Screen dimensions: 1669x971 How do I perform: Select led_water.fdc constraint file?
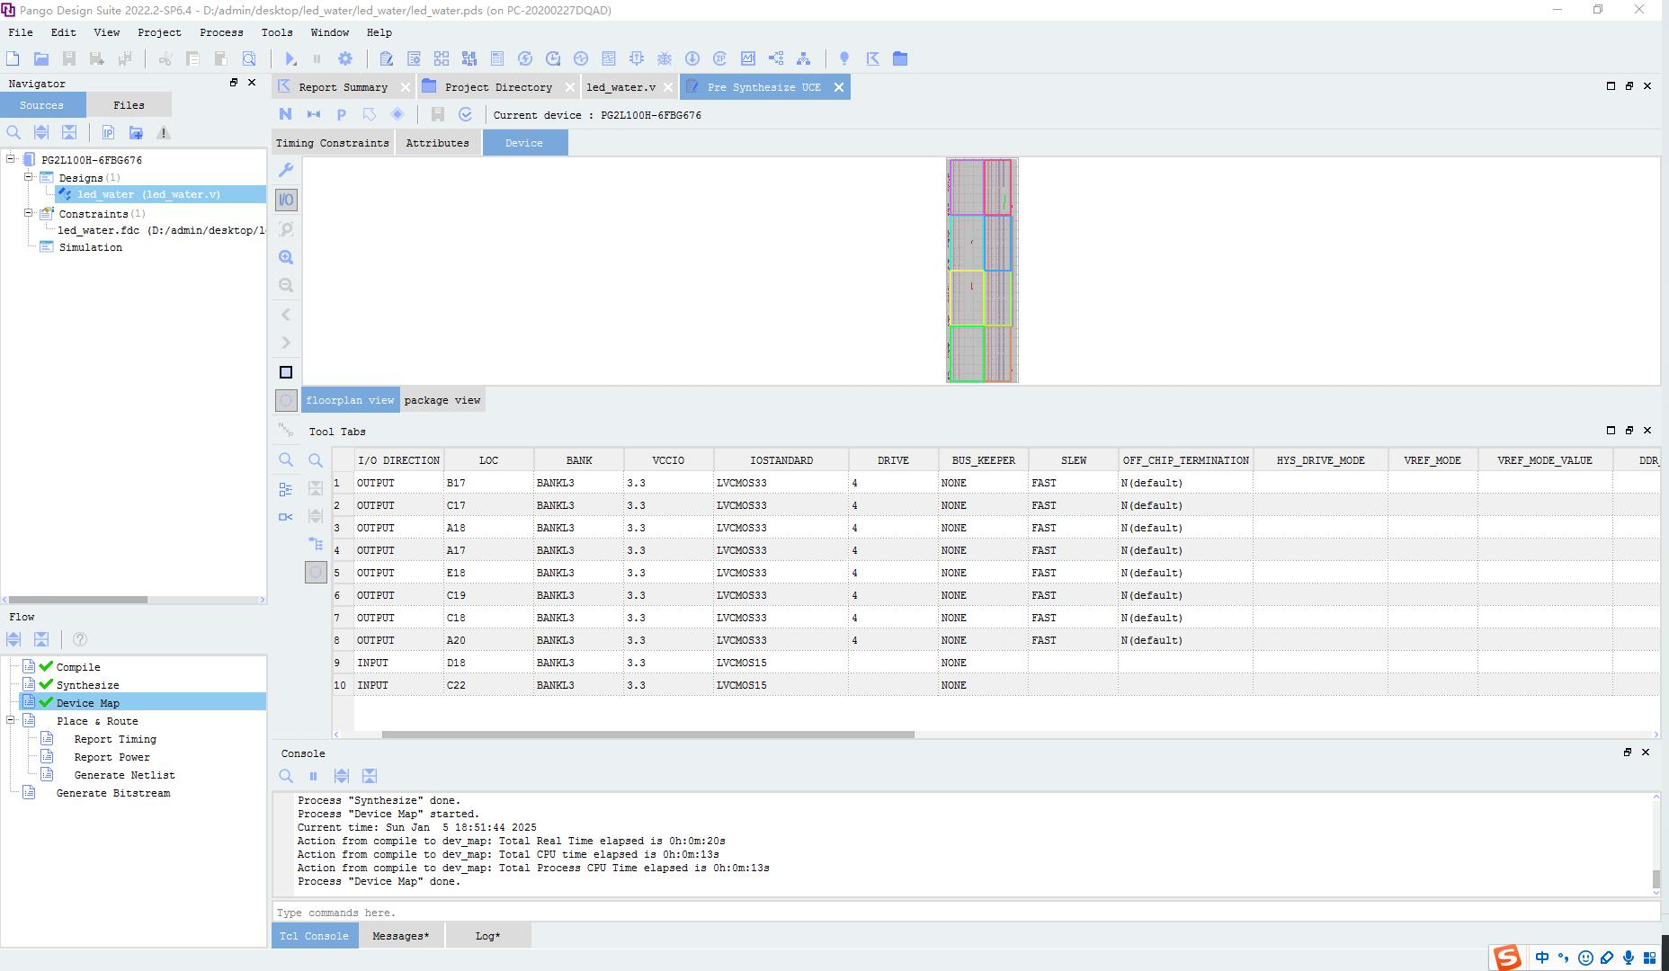[x=161, y=230]
